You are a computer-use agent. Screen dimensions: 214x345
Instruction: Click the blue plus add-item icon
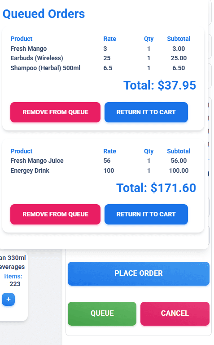click(9, 299)
